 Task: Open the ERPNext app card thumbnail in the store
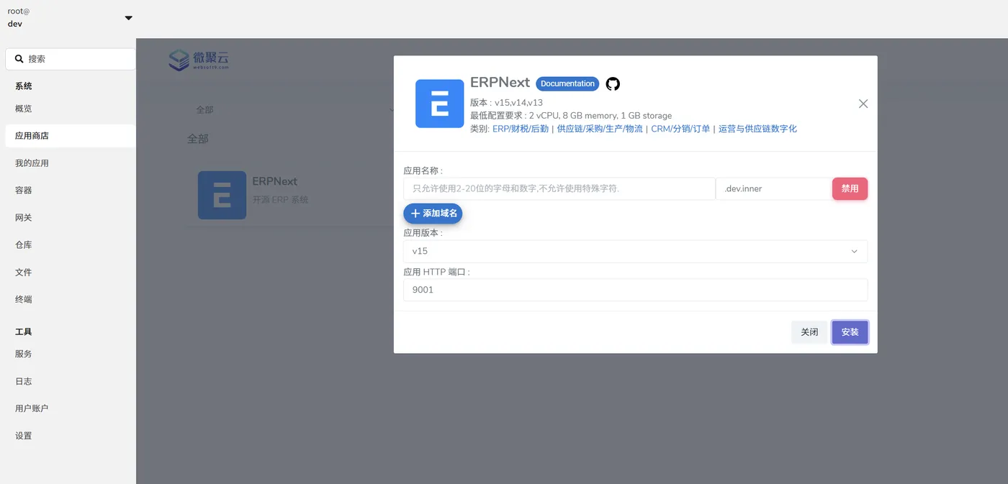[x=222, y=195]
